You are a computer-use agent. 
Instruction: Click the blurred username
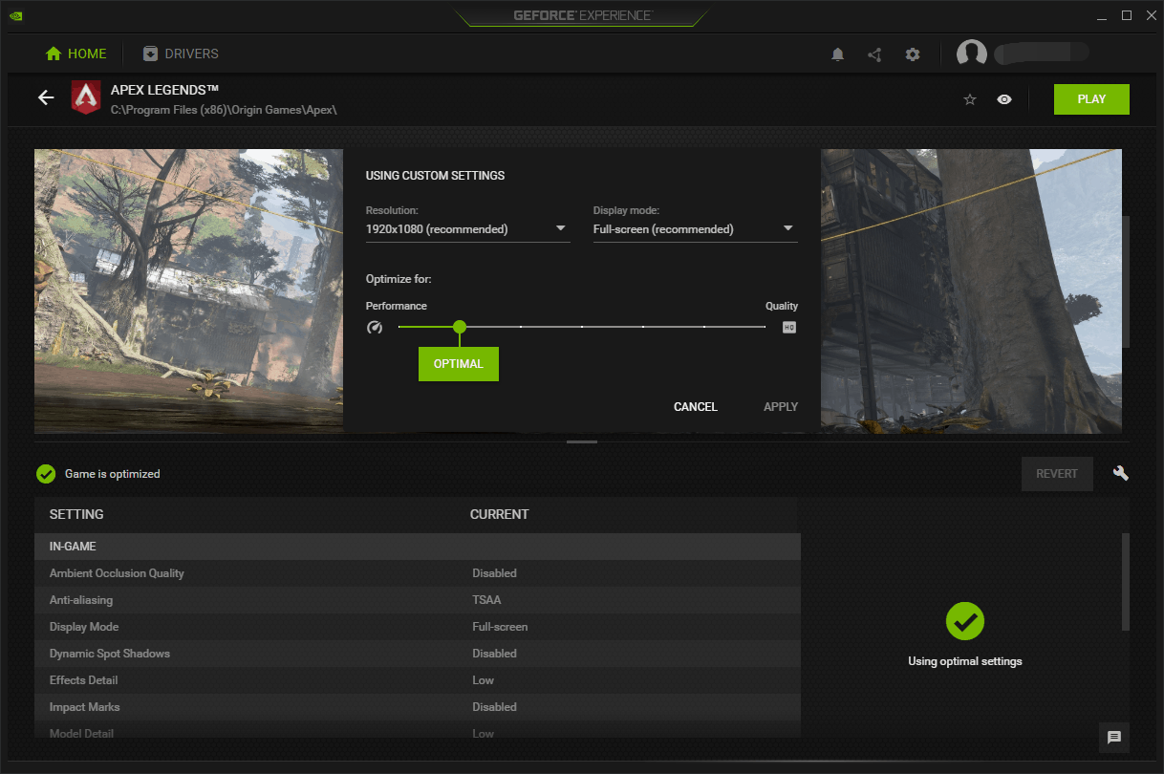[x=1042, y=54]
